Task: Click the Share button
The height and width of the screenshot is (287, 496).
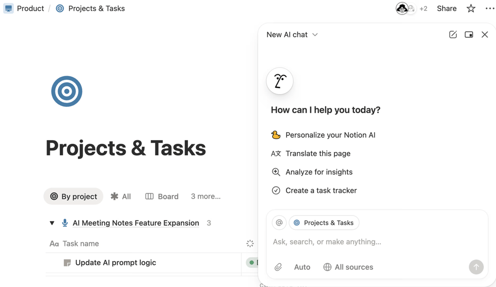Action: pos(446,8)
